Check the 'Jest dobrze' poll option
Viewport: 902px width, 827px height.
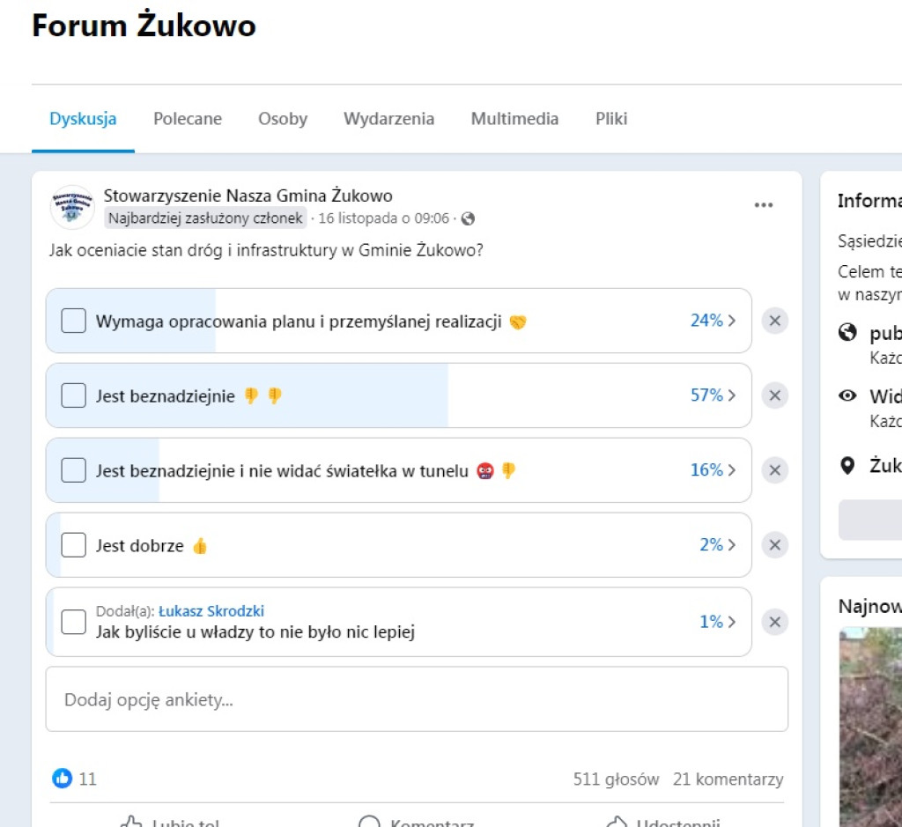[74, 545]
